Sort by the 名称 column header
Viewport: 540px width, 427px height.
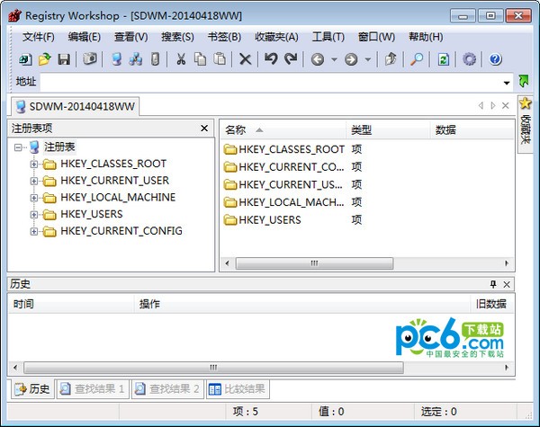[283, 130]
